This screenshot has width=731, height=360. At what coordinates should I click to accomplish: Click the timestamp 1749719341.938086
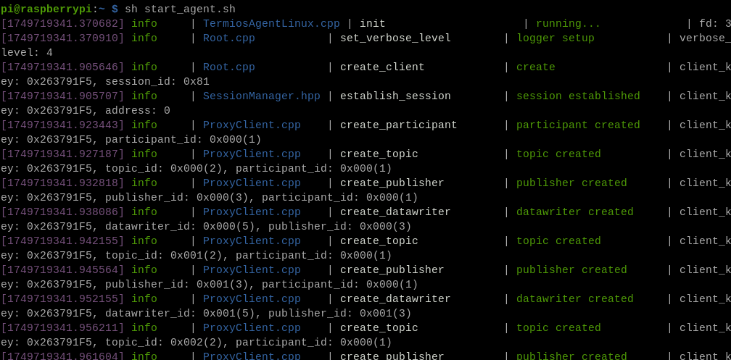62,212
